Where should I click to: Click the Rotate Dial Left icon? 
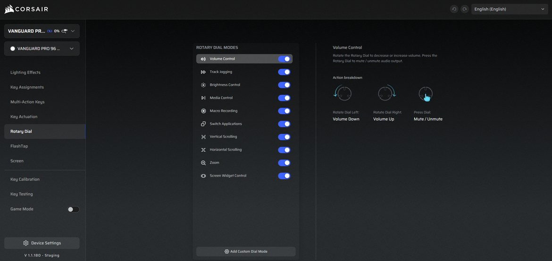click(343, 93)
